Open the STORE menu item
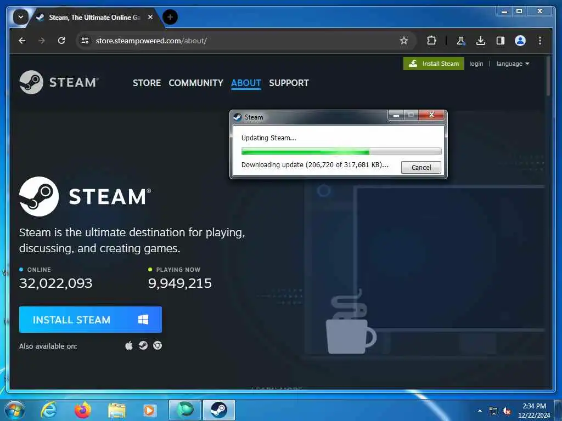The image size is (562, 421). point(147,83)
